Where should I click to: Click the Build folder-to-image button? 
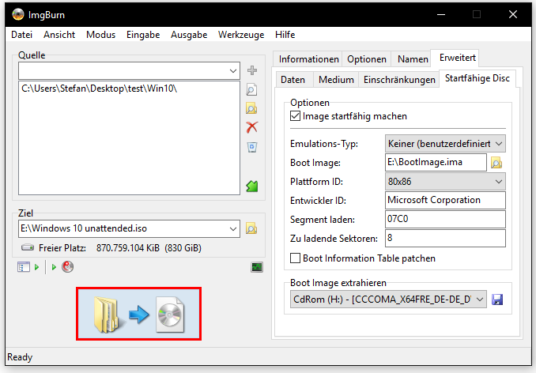coord(138,314)
